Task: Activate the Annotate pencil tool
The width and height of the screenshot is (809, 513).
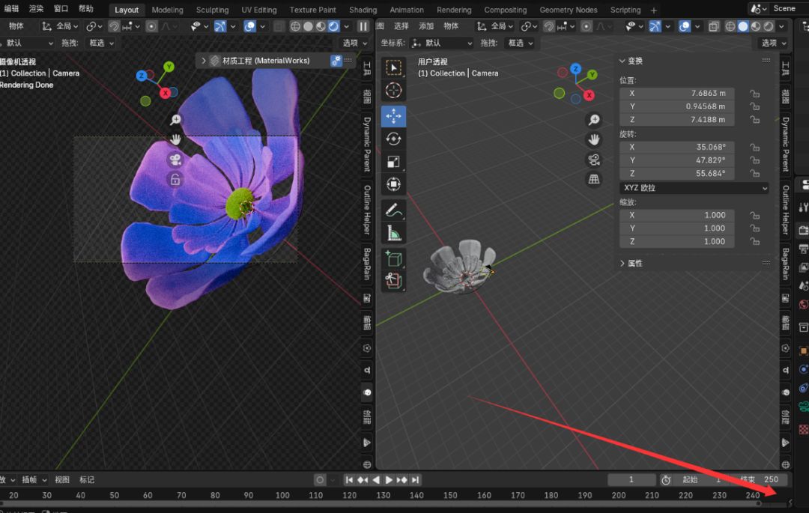Action: (394, 211)
